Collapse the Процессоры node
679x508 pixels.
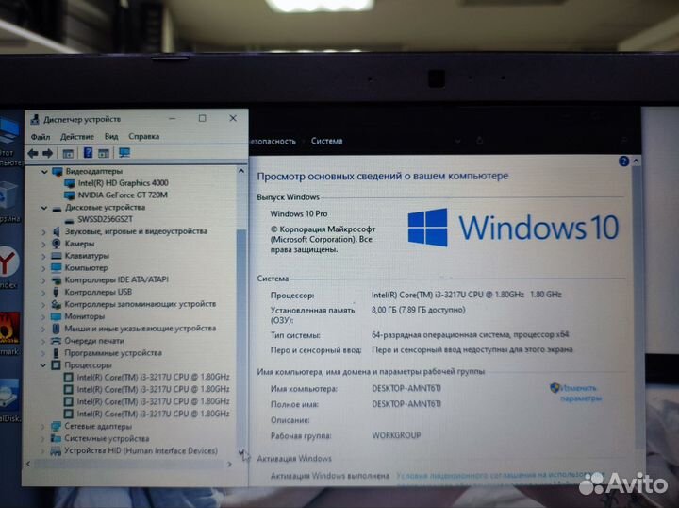[42, 365]
